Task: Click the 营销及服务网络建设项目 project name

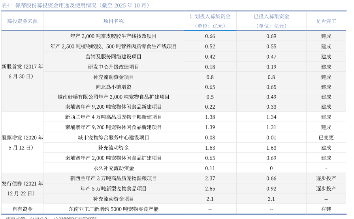Action: click(x=113, y=57)
